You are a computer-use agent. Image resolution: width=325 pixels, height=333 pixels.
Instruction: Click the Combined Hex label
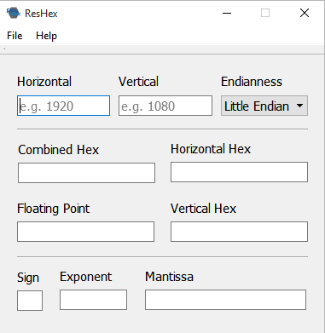point(58,150)
